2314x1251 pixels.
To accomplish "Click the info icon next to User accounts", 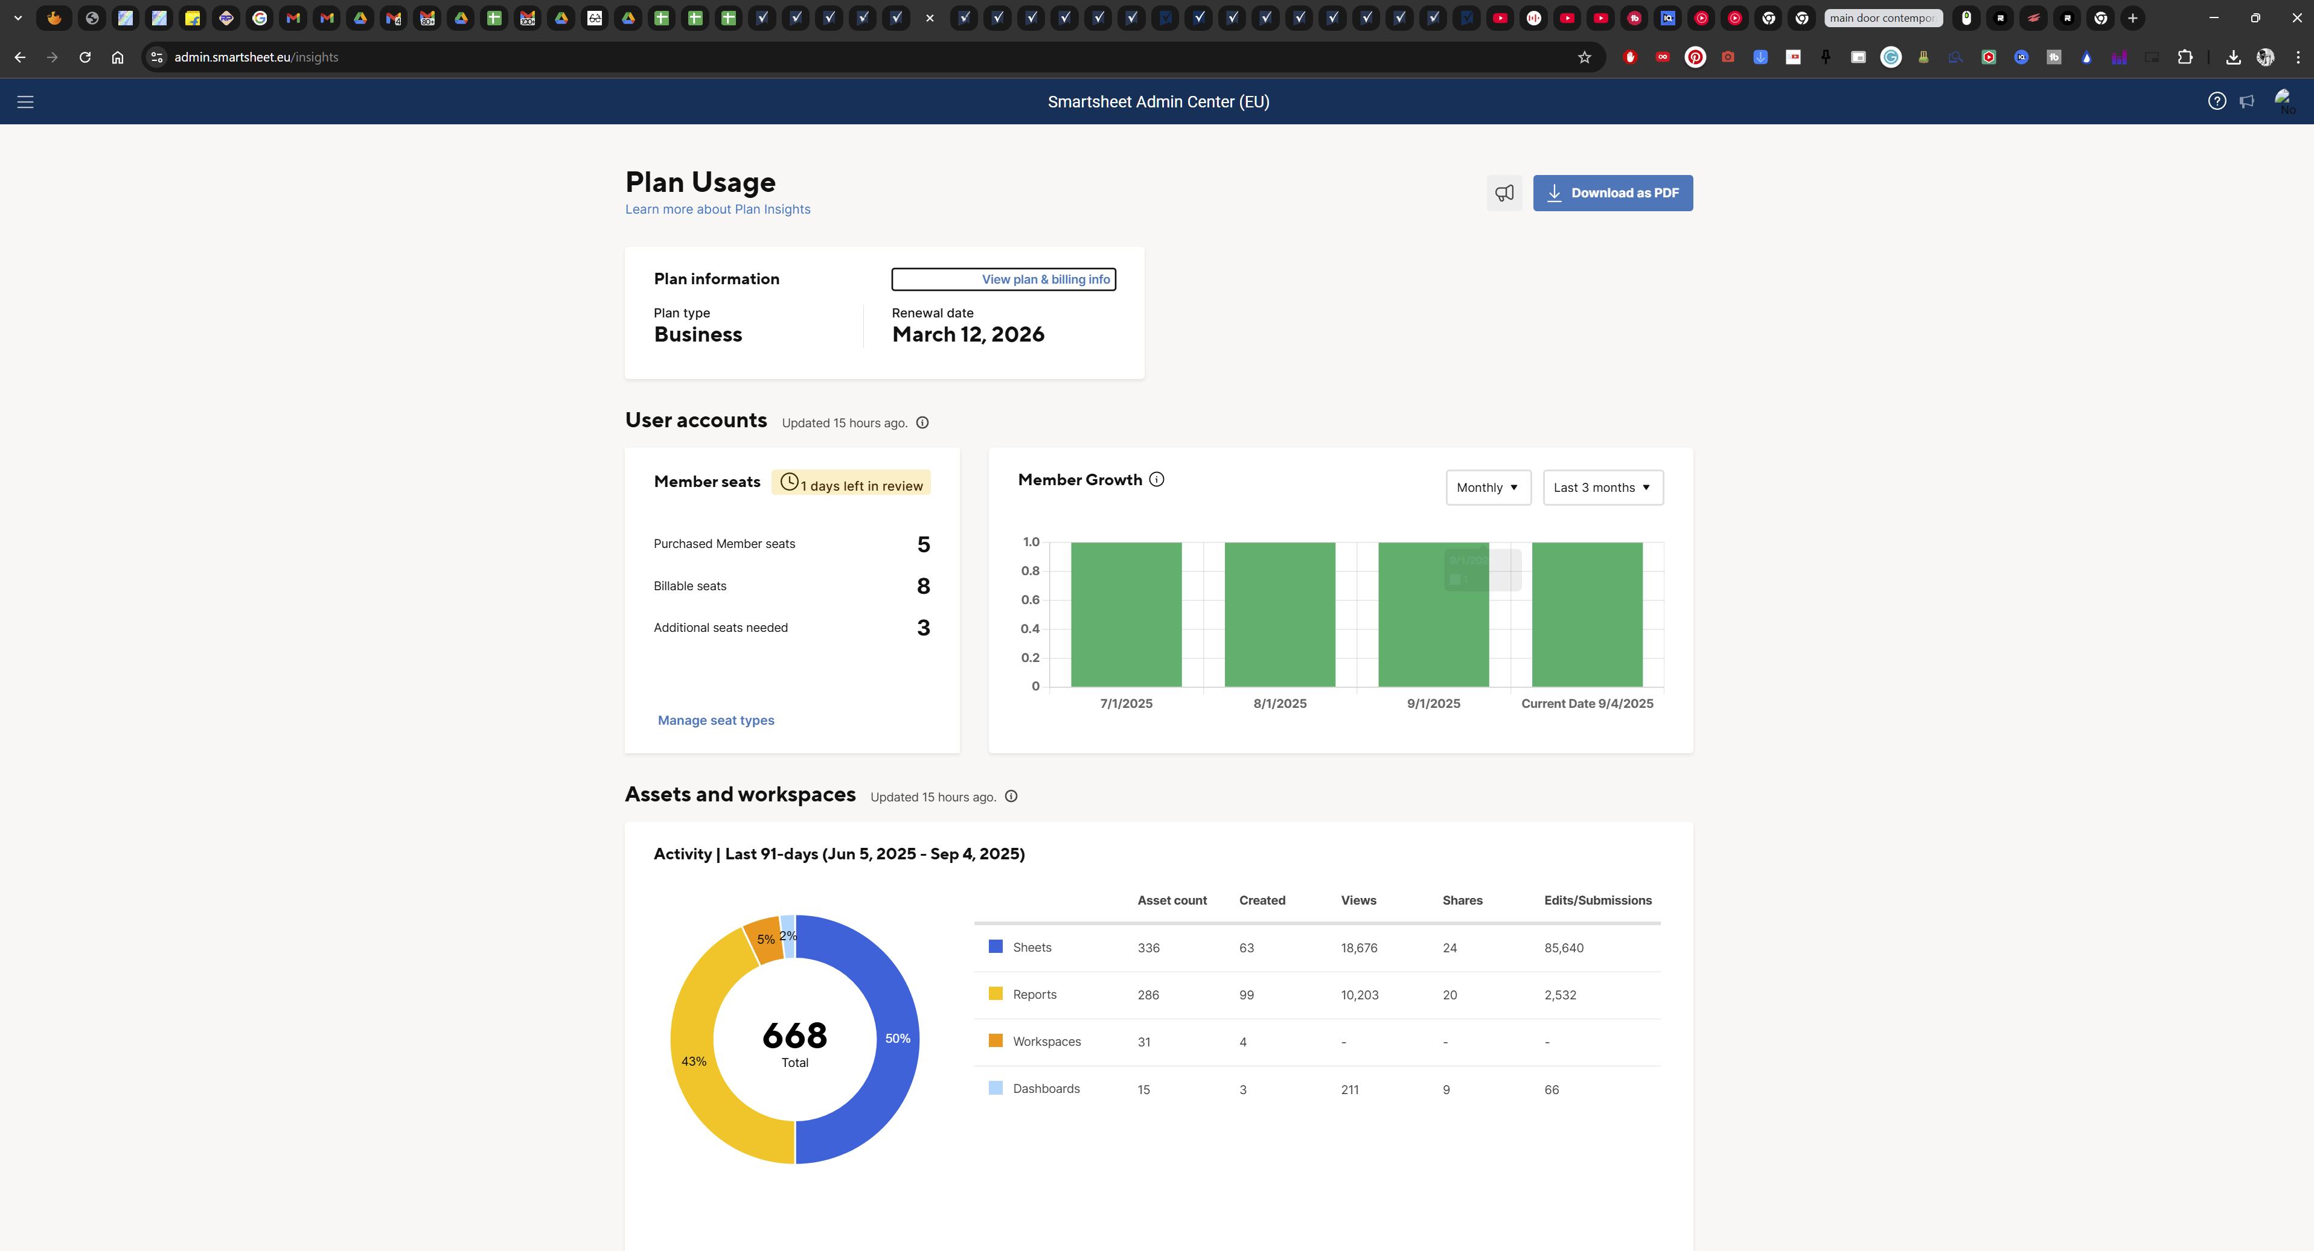I will pyautogui.click(x=922, y=423).
